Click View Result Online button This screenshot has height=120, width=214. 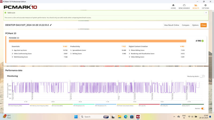coord(171,25)
